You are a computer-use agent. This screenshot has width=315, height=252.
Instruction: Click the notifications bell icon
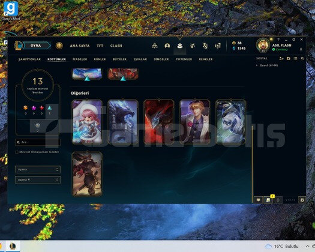pos(301,49)
